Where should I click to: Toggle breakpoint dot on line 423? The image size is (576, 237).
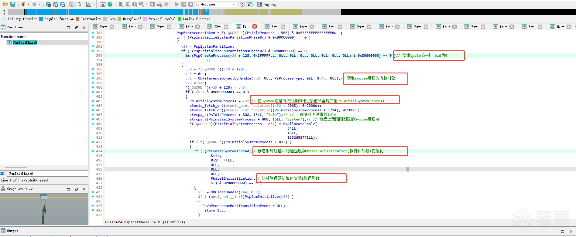[x=93, y=192]
